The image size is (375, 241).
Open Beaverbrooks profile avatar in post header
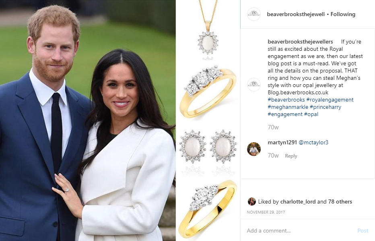pyautogui.click(x=254, y=14)
